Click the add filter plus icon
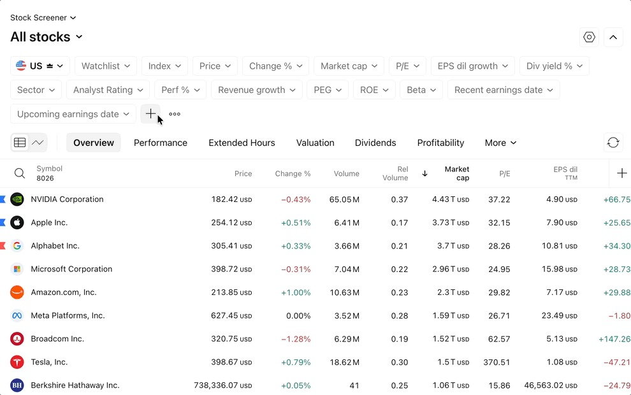 pyautogui.click(x=150, y=114)
